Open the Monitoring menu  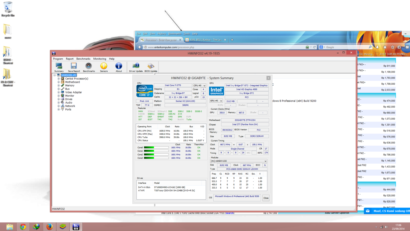[100, 59]
